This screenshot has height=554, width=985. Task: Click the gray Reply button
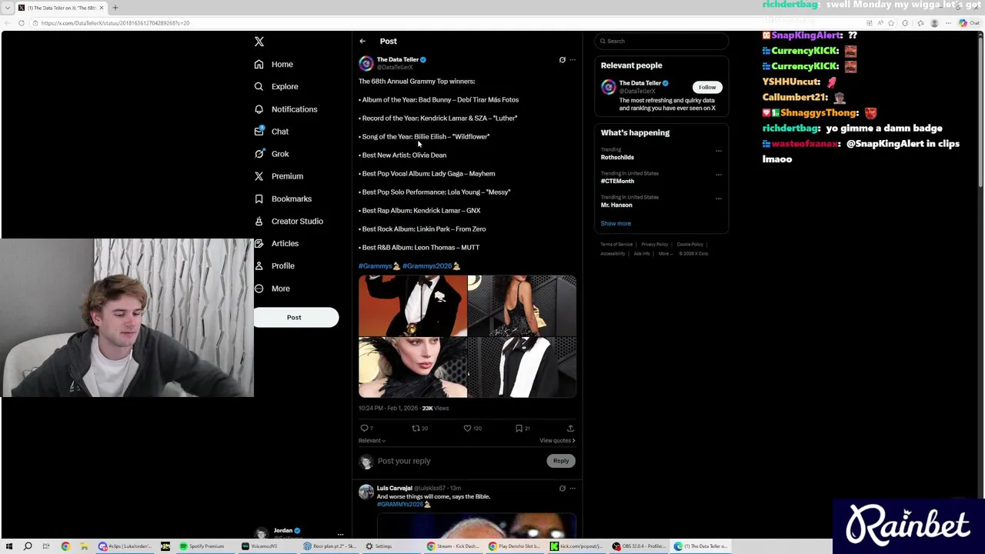click(561, 461)
